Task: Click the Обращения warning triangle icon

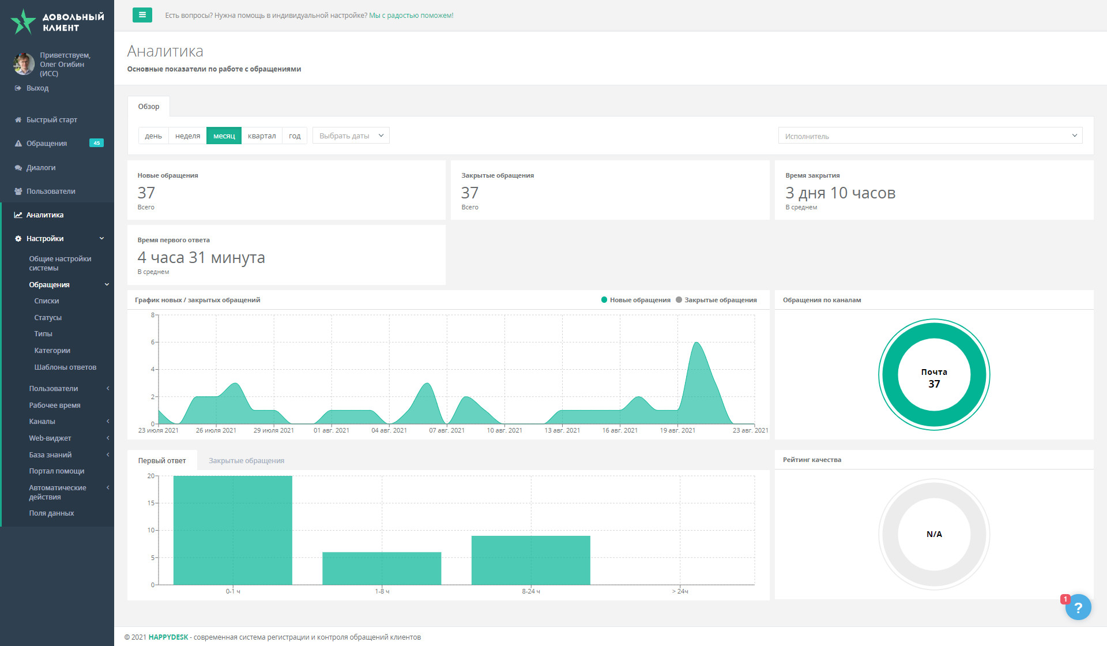Action: tap(18, 144)
